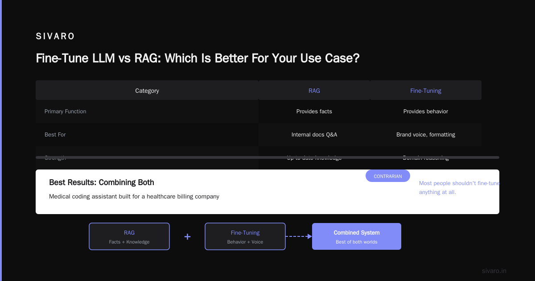
Task: Select the Fine-Tuning Behavior + Voice box
Action: (245, 236)
